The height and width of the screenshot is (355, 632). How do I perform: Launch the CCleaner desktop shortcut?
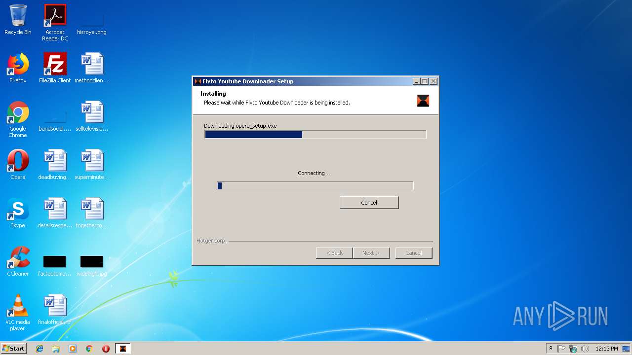point(18,261)
